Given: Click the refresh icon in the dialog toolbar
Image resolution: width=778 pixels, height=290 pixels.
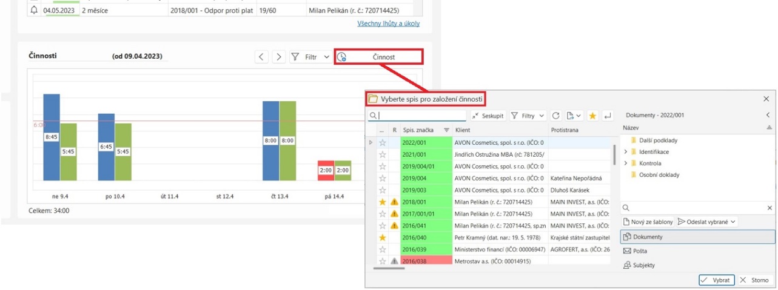Looking at the screenshot, I should pos(556,115).
